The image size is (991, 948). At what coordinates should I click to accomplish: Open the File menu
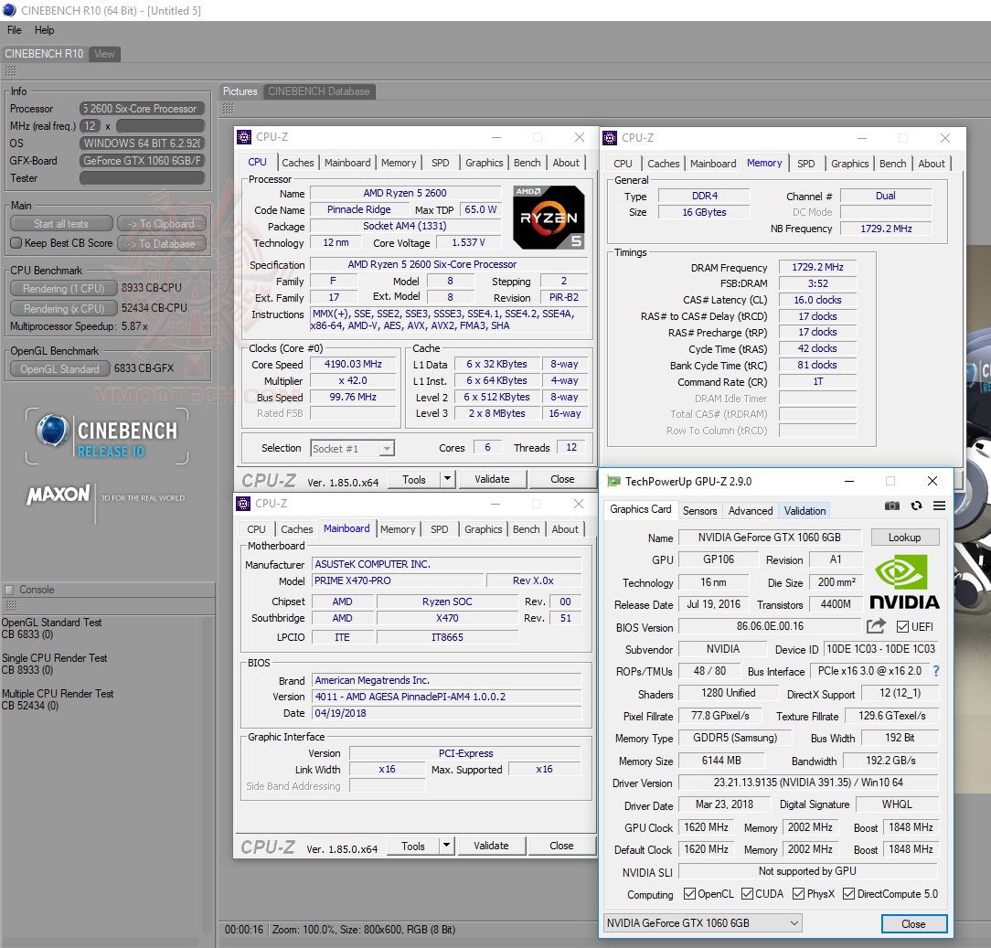click(x=15, y=29)
